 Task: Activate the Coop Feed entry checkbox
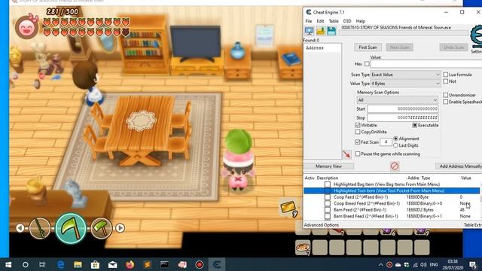click(328, 197)
